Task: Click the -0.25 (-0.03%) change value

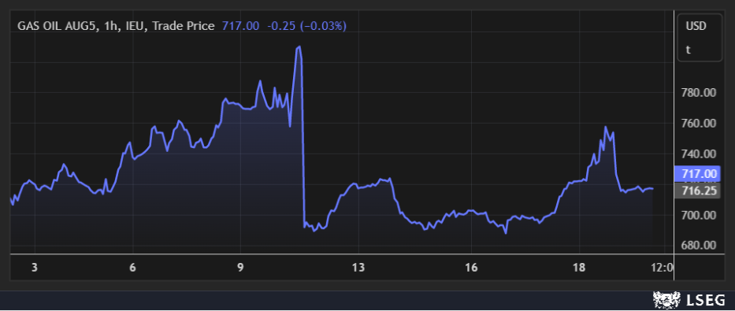Action: click(306, 26)
